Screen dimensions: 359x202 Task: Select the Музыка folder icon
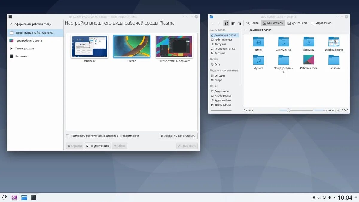coord(258,60)
